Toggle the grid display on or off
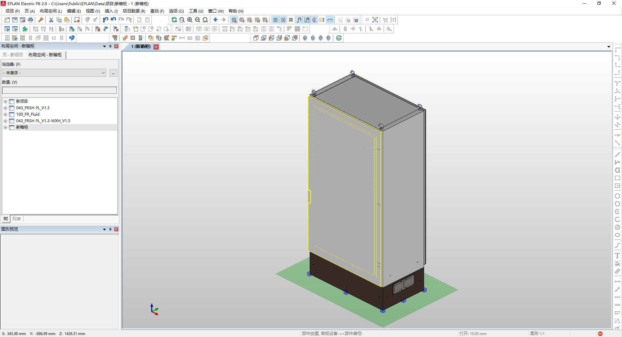Screen dimensions: 622x337 [275, 19]
